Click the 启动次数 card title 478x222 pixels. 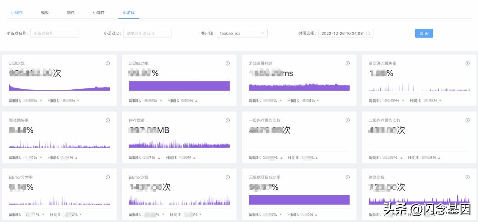click(17, 63)
